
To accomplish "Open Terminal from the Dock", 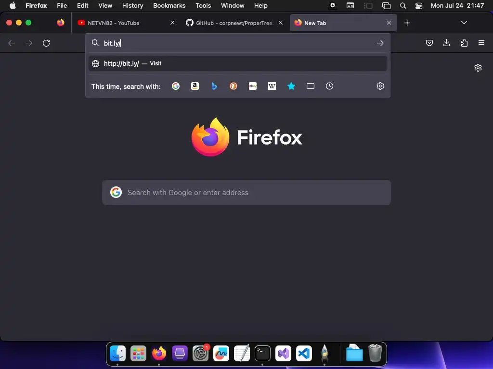I will [262, 353].
